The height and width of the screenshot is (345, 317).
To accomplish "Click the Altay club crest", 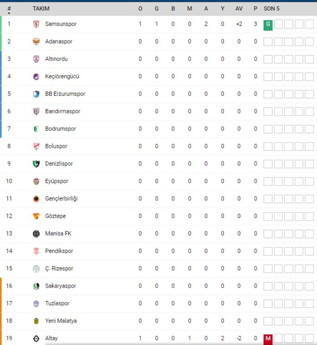I will tap(36, 339).
